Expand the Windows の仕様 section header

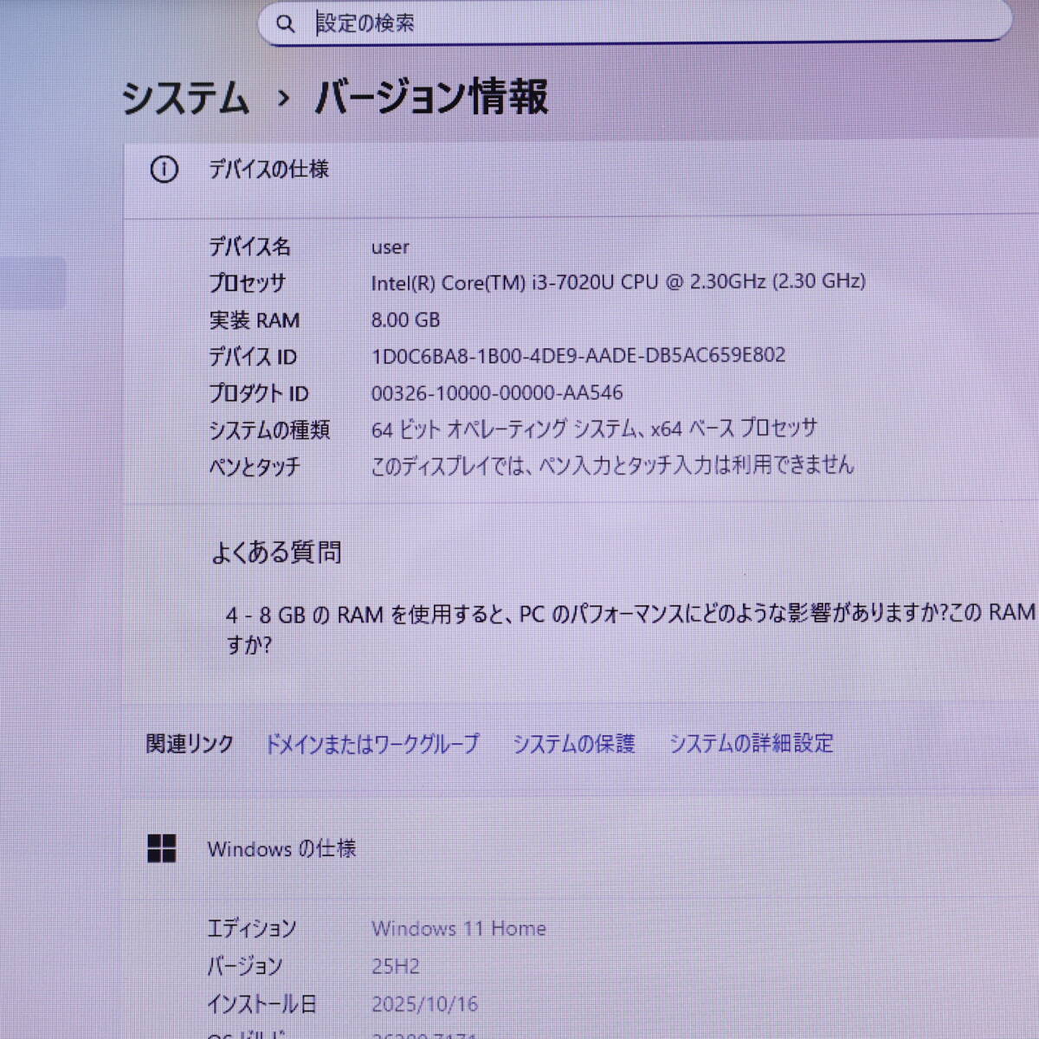[581, 849]
